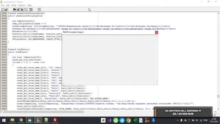Close the PAWN Compiler Output window
This screenshot has width=220, height=124.
point(156,32)
